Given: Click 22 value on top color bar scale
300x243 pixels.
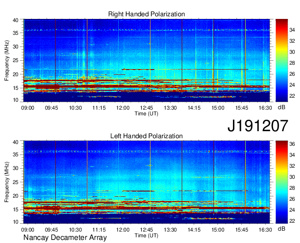Looking at the screenshot, I should pos(292,96).
